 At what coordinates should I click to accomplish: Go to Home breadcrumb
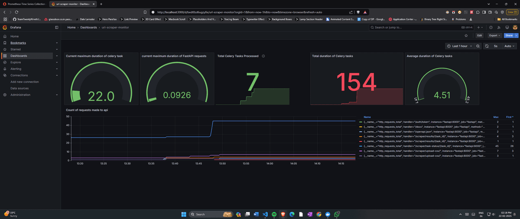pyautogui.click(x=72, y=27)
